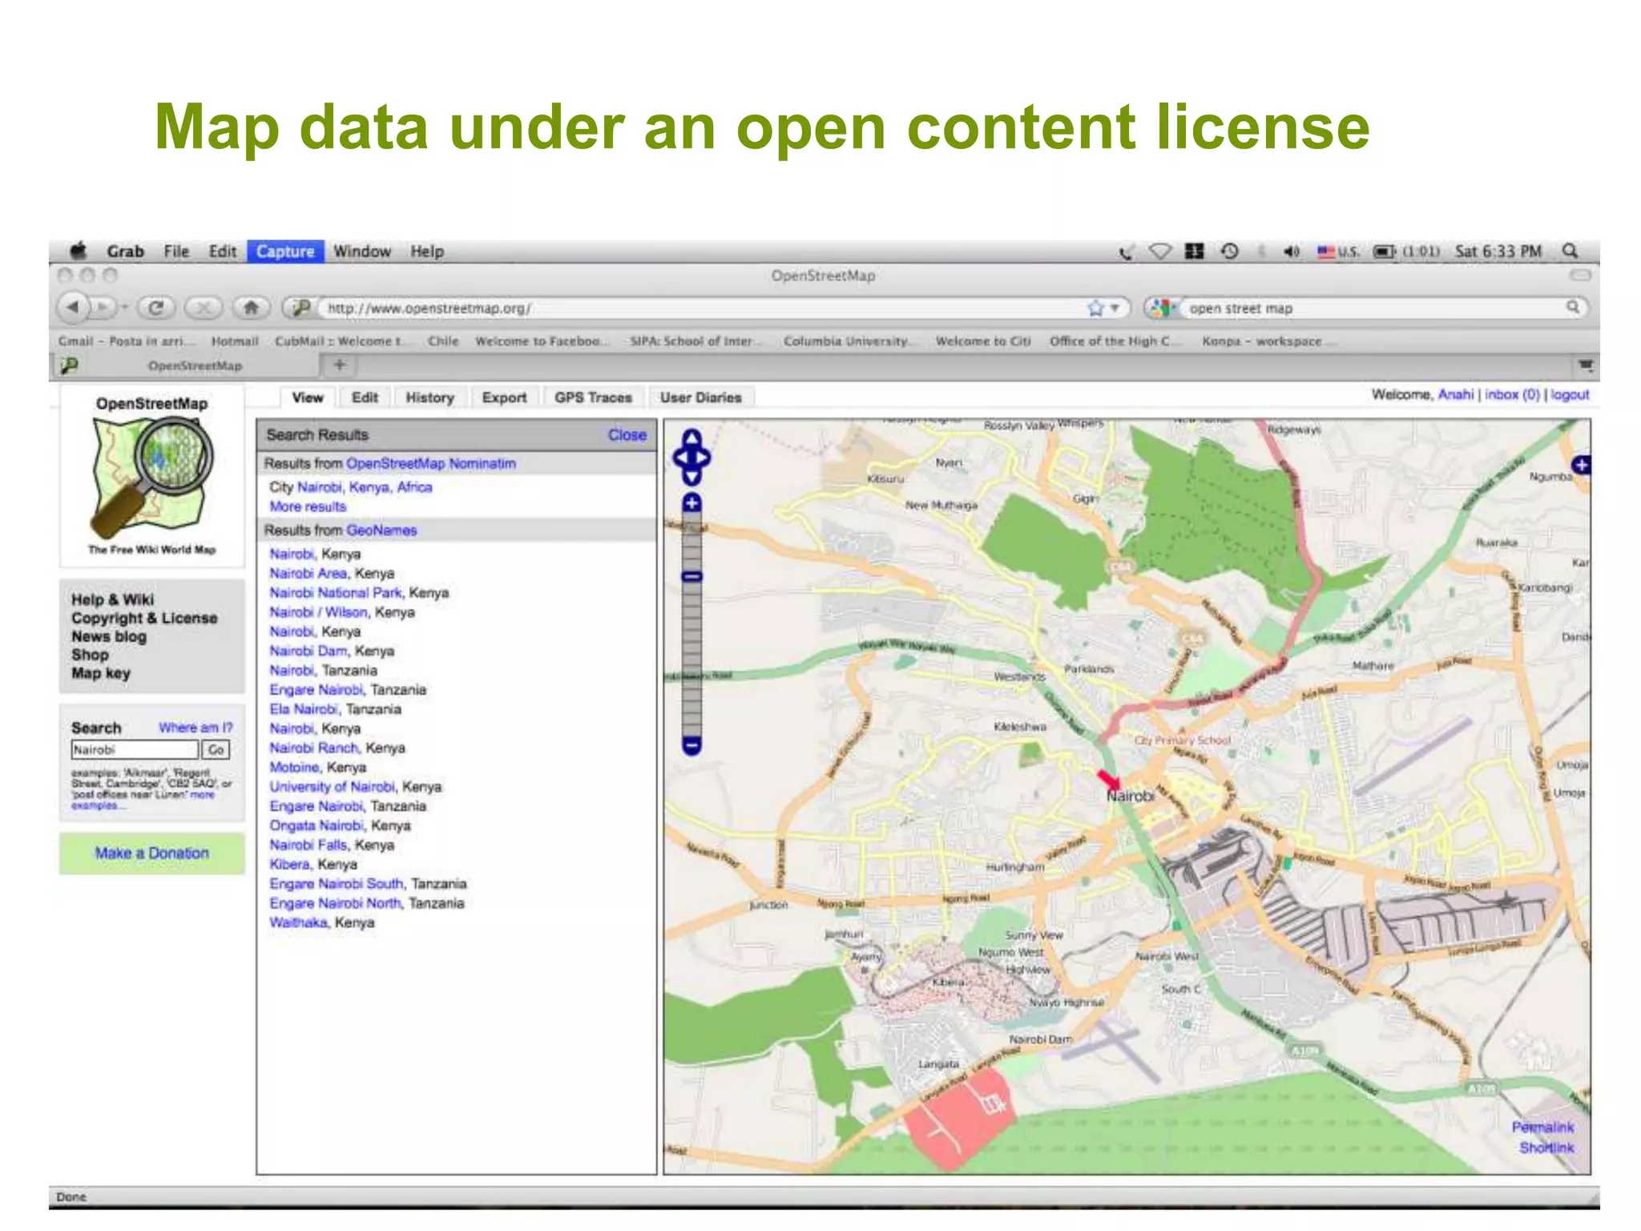Close the Search Results panel
The height and width of the screenshot is (1231, 1641).
coord(627,434)
